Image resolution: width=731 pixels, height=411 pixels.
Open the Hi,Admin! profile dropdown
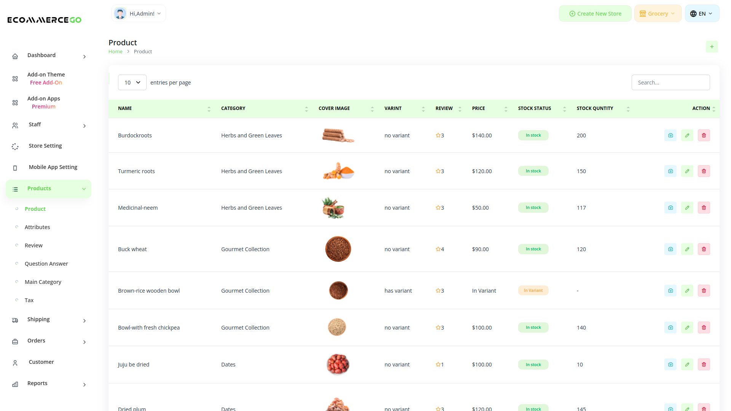point(139,13)
